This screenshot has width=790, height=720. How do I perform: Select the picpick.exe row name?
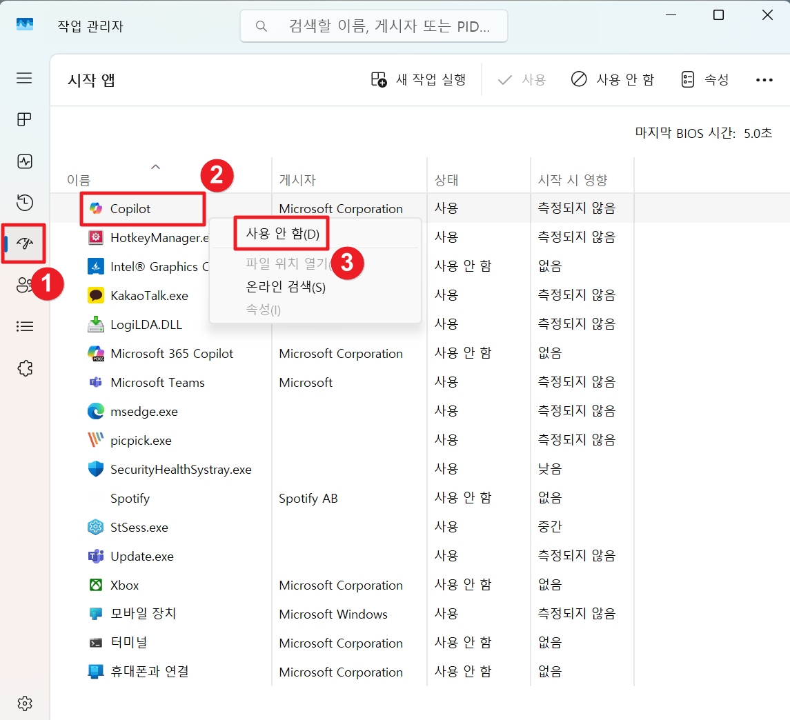(141, 441)
